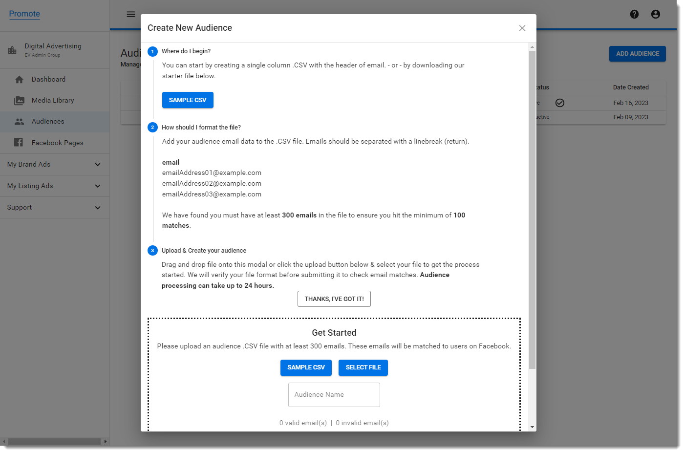
Task: Click the Digital Advertising building icon
Action: coord(12,50)
